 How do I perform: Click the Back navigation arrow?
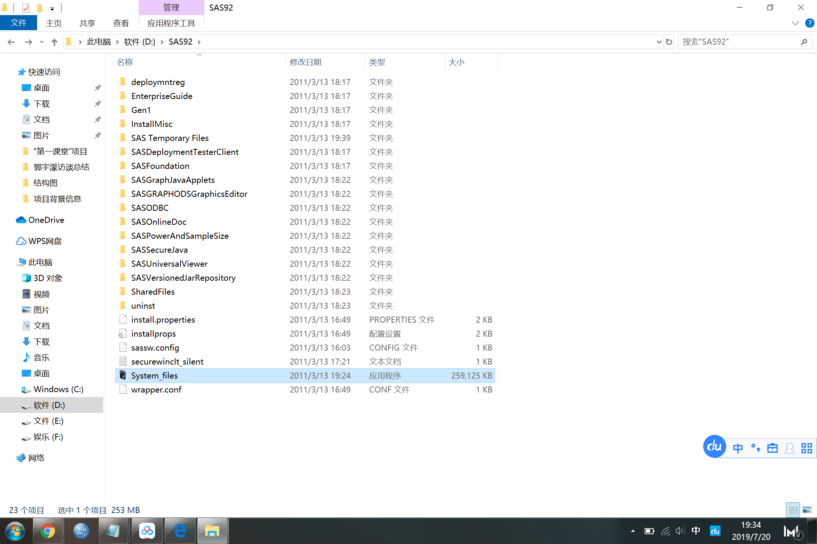click(11, 42)
